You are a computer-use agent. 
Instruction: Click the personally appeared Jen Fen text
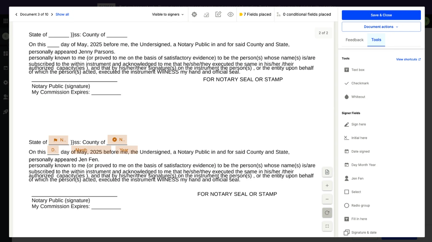[64, 160]
